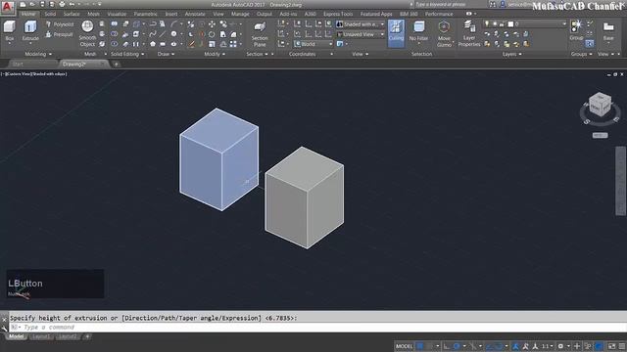The height and width of the screenshot is (352, 627).
Task: Click the annotation scale 1:1 button
Action: (546, 346)
